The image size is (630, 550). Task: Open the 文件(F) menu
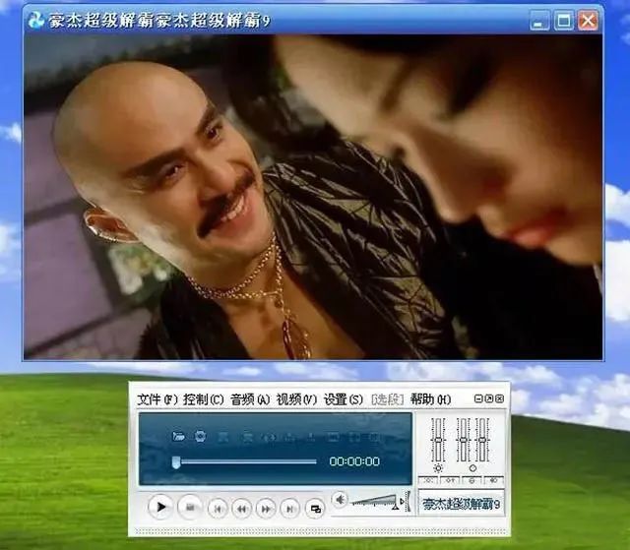[157, 399]
